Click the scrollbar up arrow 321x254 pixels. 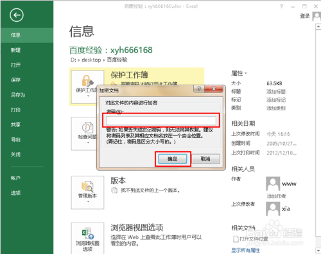point(318,27)
